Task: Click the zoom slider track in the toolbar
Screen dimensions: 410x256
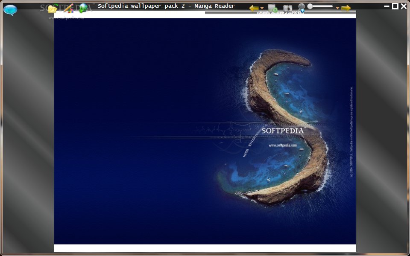Action: click(320, 6)
